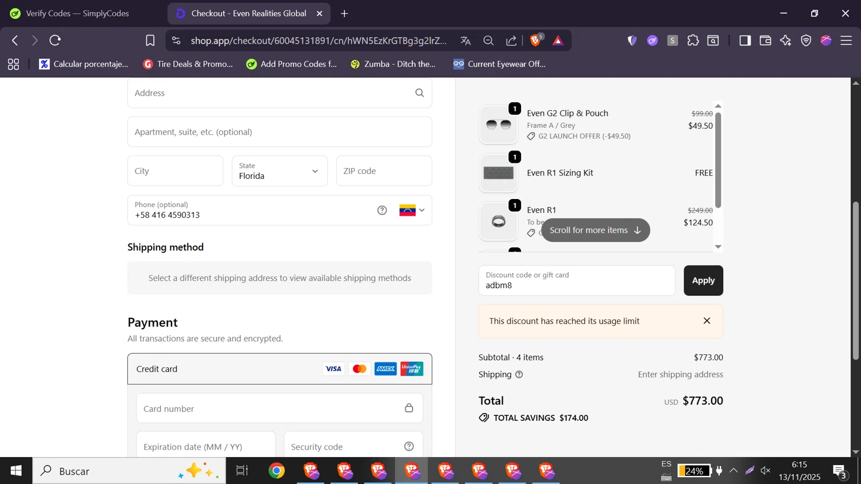Click Windows search box Buscar
The height and width of the screenshot is (484, 861).
(129, 471)
